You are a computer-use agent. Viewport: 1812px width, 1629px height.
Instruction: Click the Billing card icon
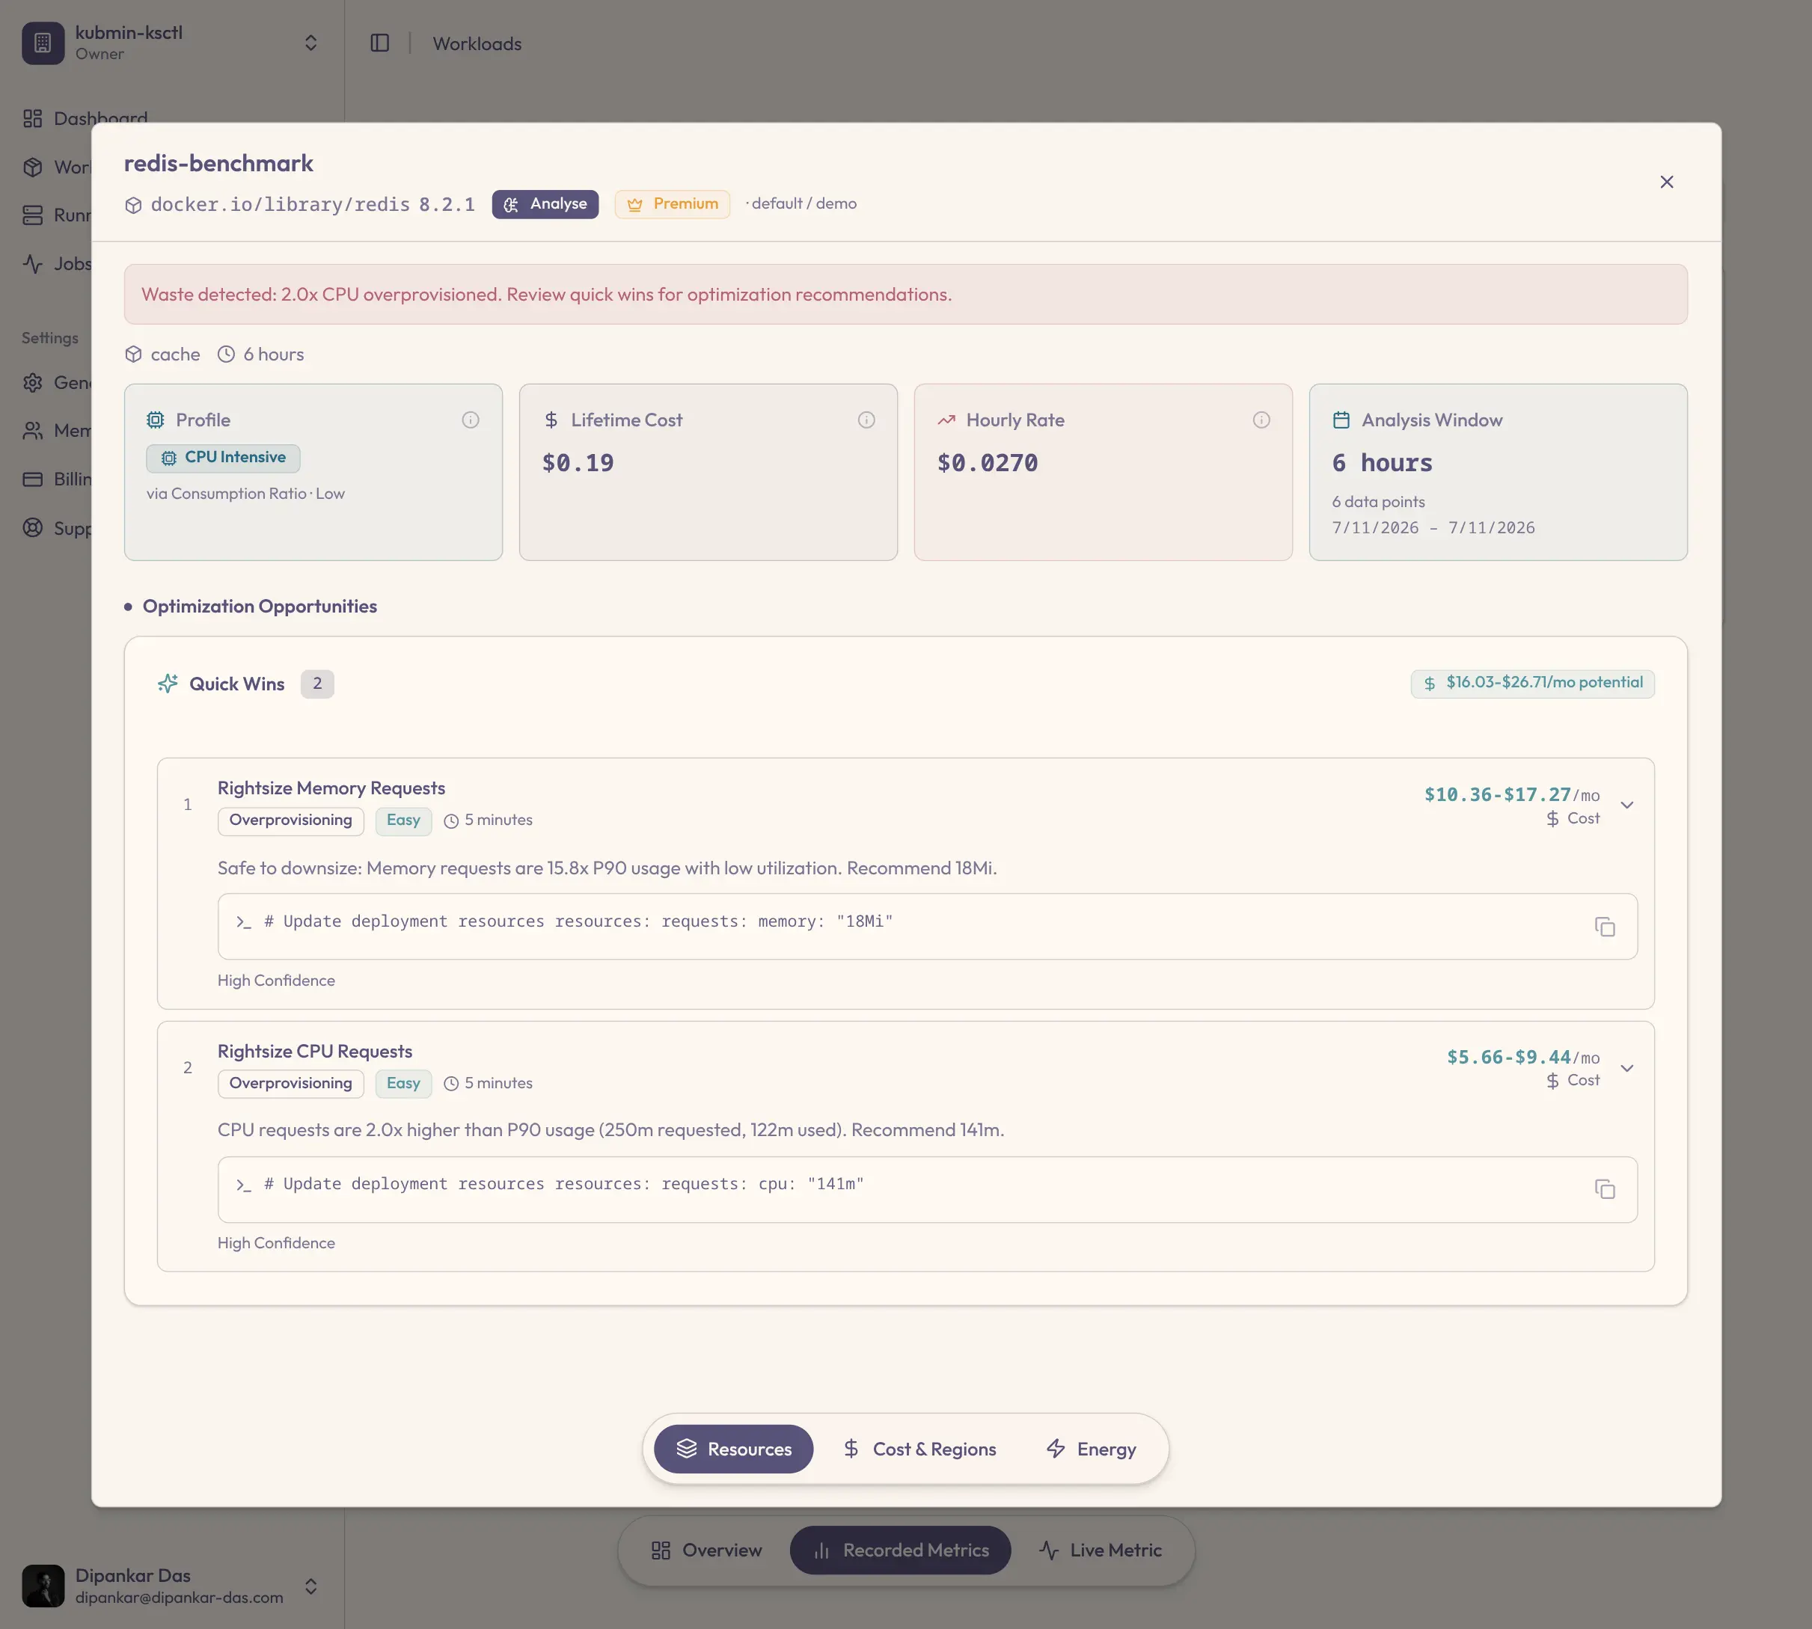[x=33, y=479]
